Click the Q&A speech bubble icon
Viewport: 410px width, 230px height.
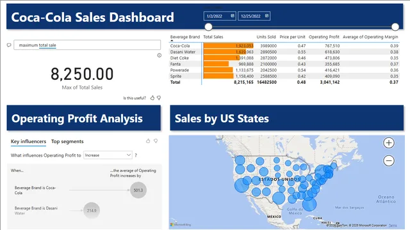pyautogui.click(x=9, y=45)
